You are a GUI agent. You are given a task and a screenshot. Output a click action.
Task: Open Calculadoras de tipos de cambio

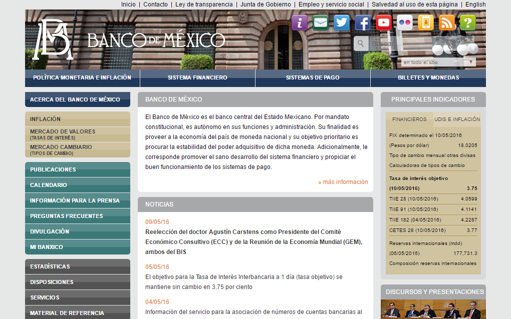pyautogui.click(x=427, y=165)
